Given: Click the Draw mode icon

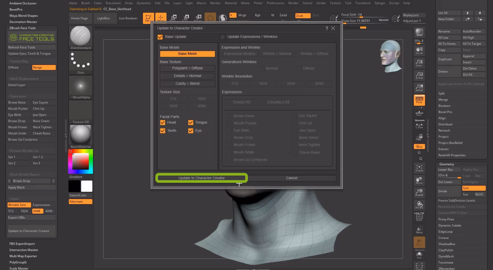Looking at the screenshot, I should click(x=161, y=18).
